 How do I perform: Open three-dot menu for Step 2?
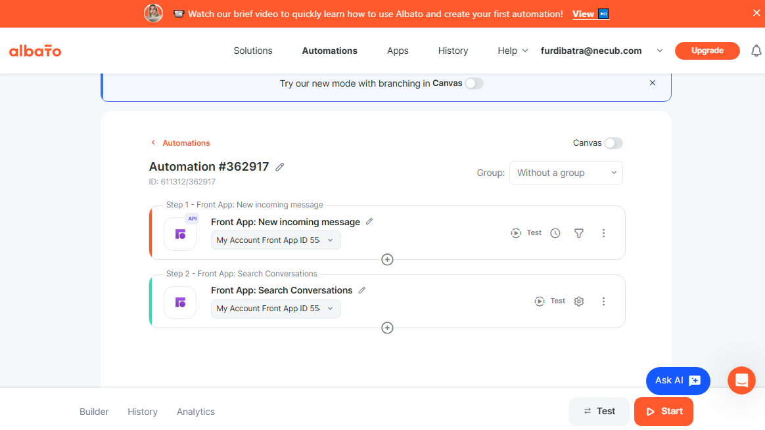(603, 301)
